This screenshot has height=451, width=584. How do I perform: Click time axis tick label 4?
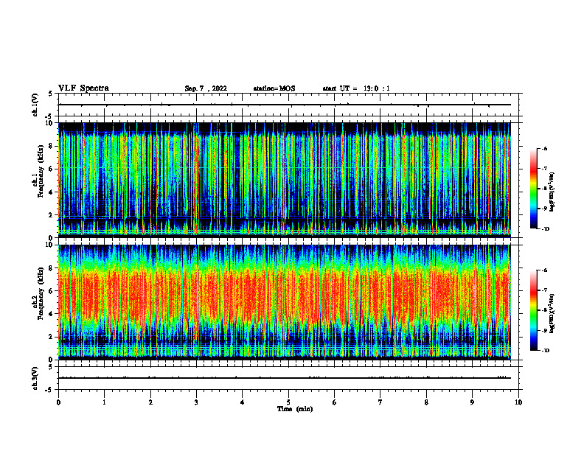[x=243, y=402]
